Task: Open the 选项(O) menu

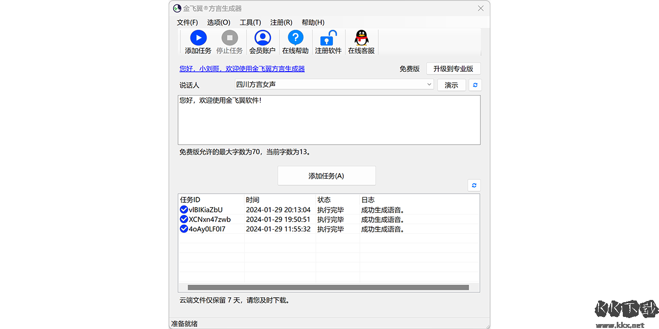Action: (x=218, y=22)
